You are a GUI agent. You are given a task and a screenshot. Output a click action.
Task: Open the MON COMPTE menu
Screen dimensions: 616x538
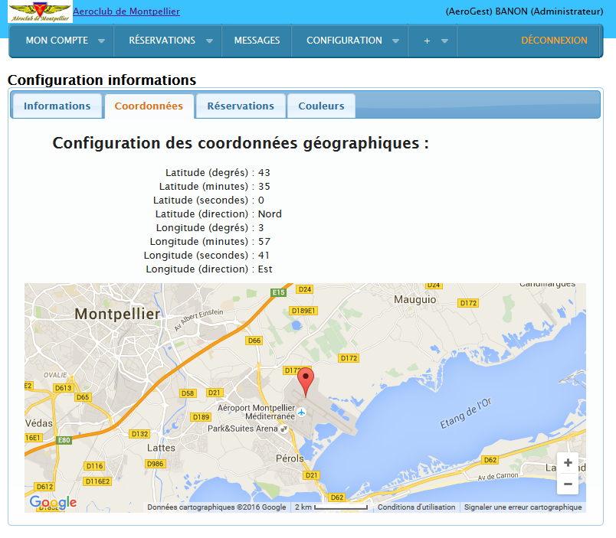(57, 41)
